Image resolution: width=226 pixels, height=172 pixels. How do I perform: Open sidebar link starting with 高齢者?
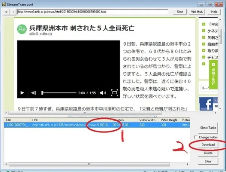tap(213, 44)
